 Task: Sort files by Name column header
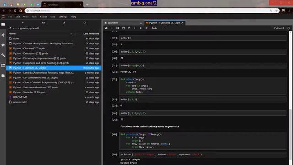[x=40, y=33]
